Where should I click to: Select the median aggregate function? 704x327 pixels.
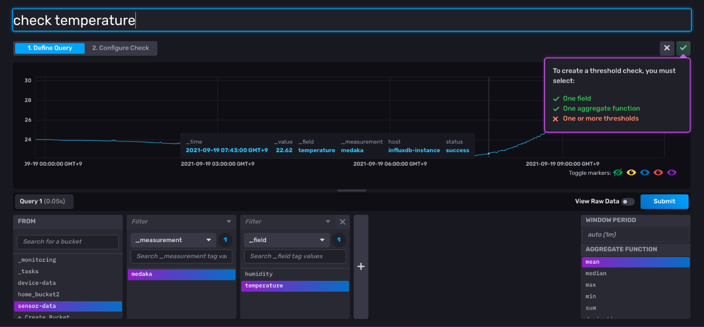[636, 274]
